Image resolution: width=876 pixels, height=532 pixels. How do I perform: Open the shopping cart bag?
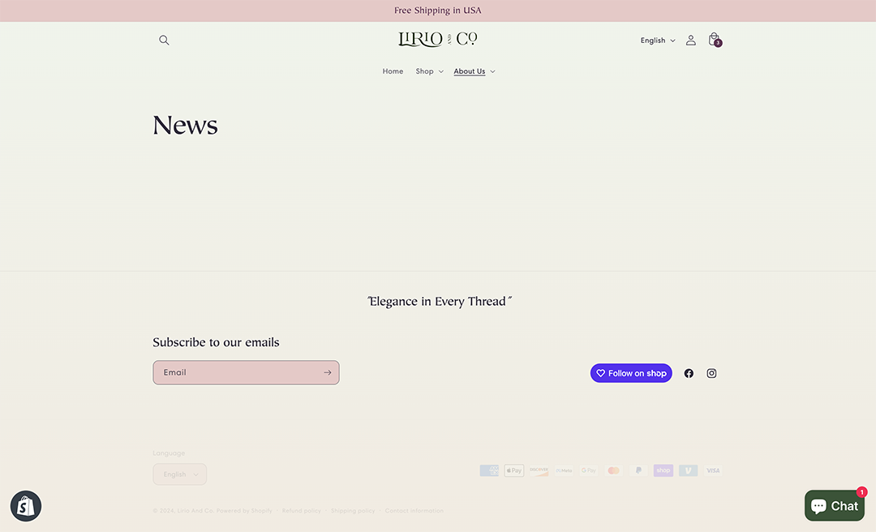[714, 40]
